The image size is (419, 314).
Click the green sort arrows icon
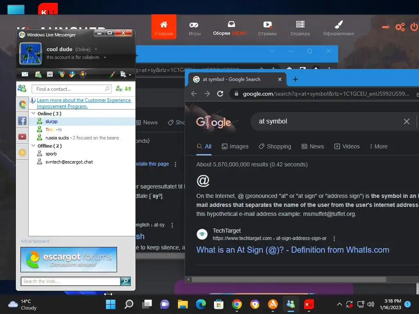click(x=128, y=89)
